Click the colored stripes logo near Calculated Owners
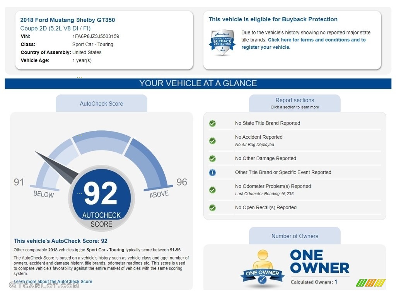Viewport: 396px width, 297px height. [370, 283]
